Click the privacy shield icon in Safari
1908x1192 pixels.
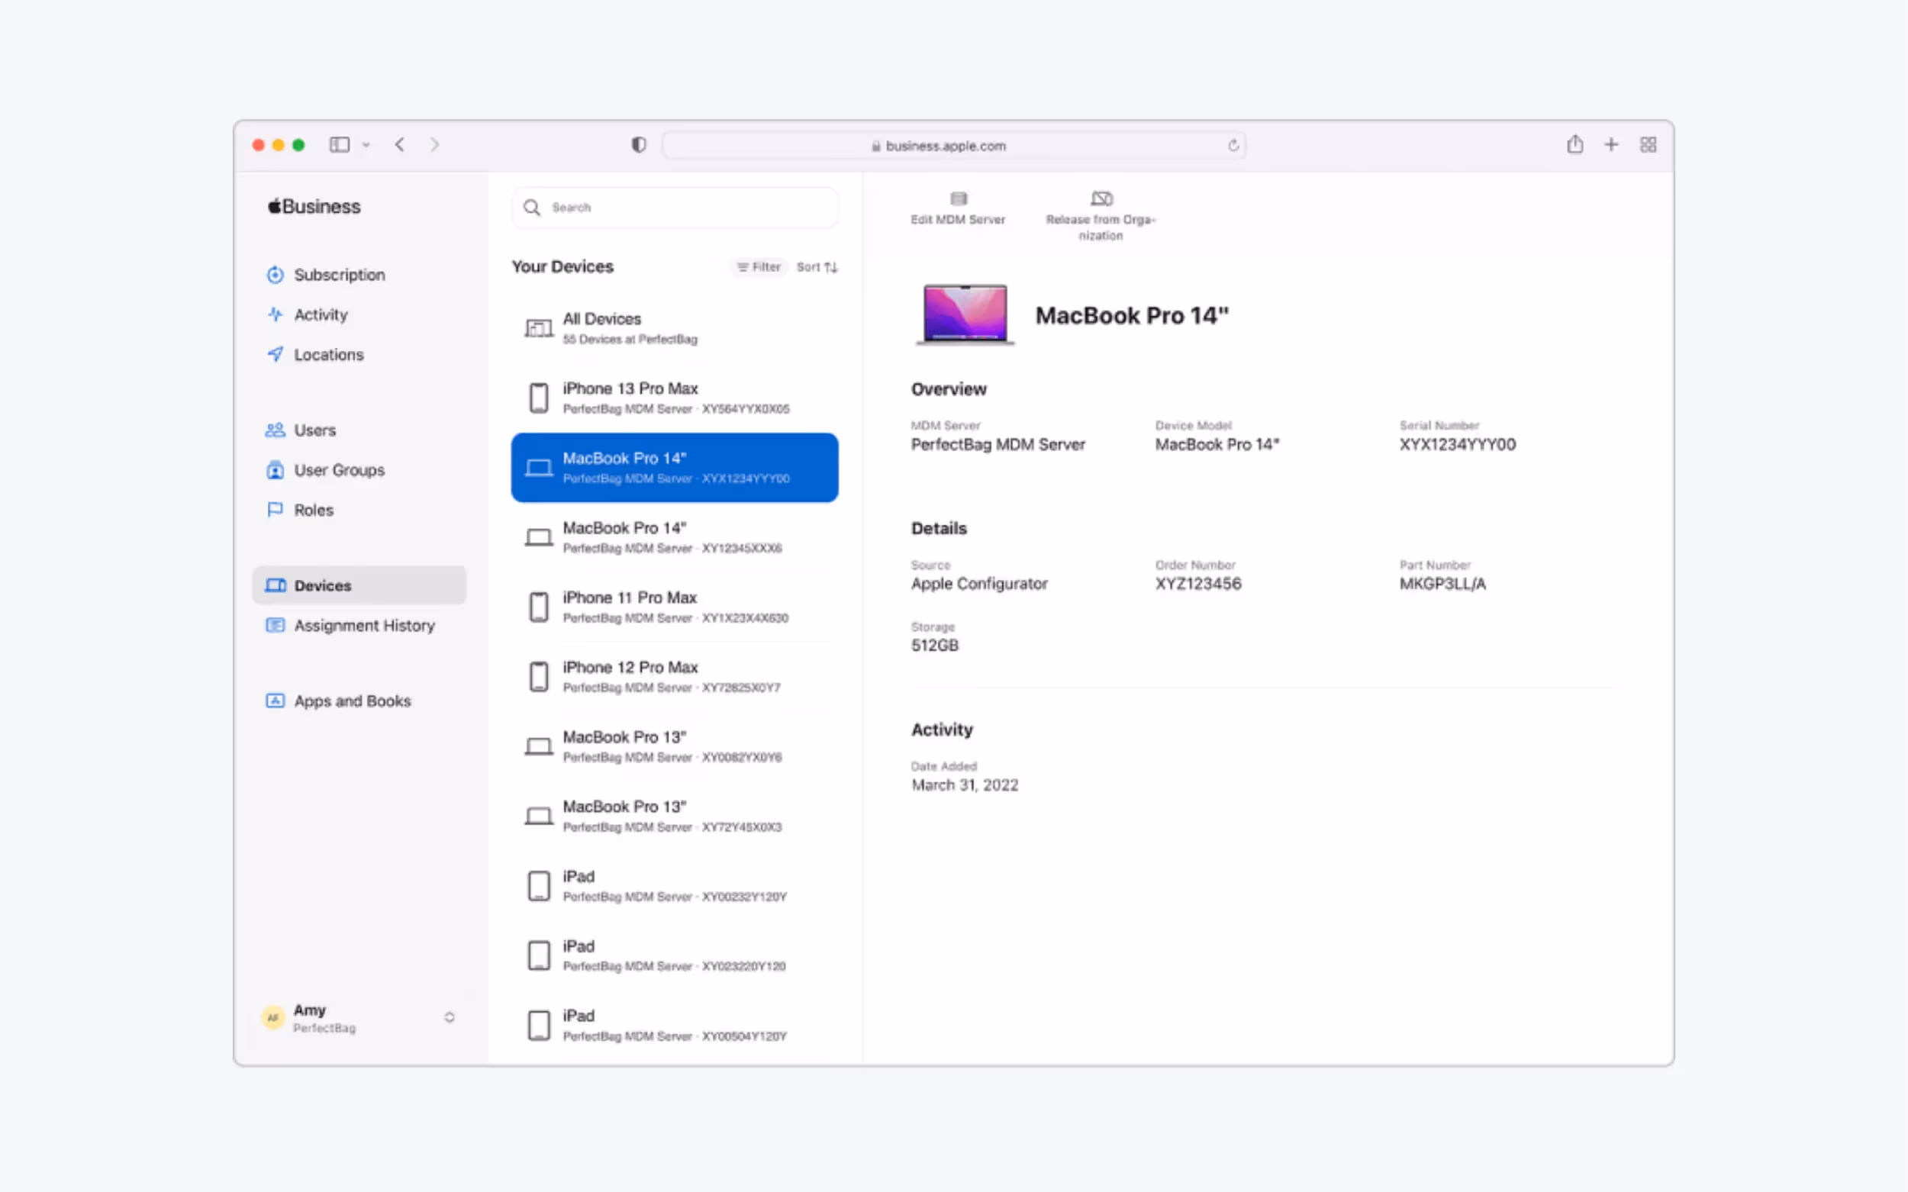pyautogui.click(x=639, y=145)
